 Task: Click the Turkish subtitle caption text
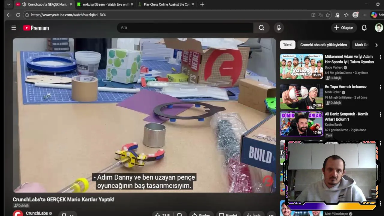144,181
